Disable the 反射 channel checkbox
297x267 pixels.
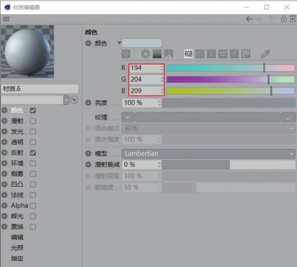point(33,153)
